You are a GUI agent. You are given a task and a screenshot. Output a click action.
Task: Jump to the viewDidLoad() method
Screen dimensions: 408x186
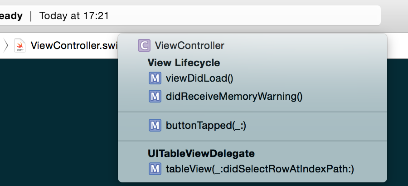[x=199, y=78]
